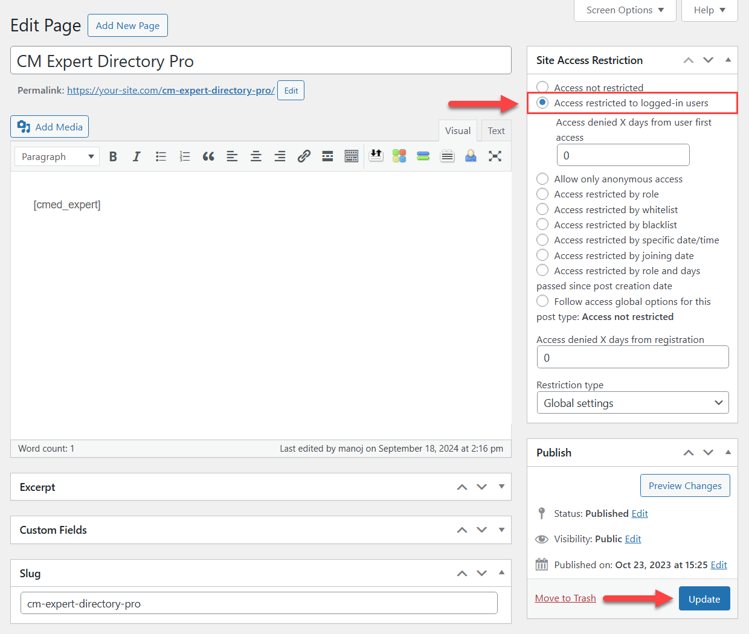
Task: Insert a numbered list
Action: pos(185,156)
